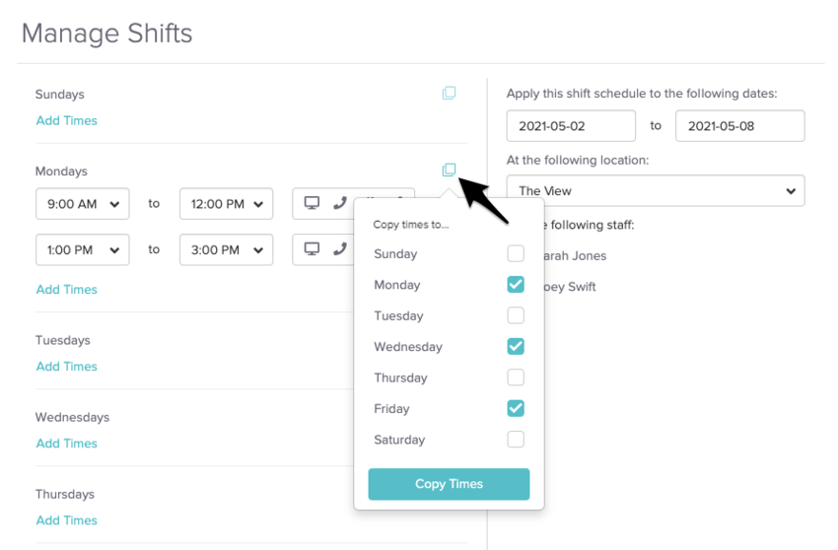
Task: Click the 2021-05-08 end date field
Action: click(x=739, y=126)
